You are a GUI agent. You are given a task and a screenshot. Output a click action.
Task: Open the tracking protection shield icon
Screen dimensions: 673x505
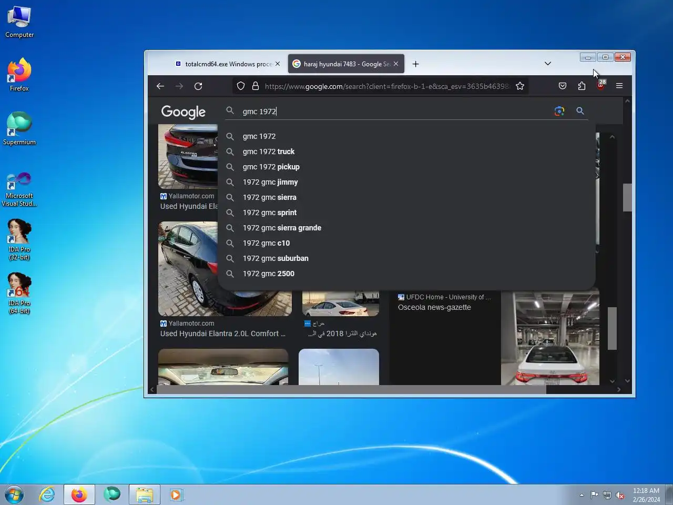tap(241, 86)
